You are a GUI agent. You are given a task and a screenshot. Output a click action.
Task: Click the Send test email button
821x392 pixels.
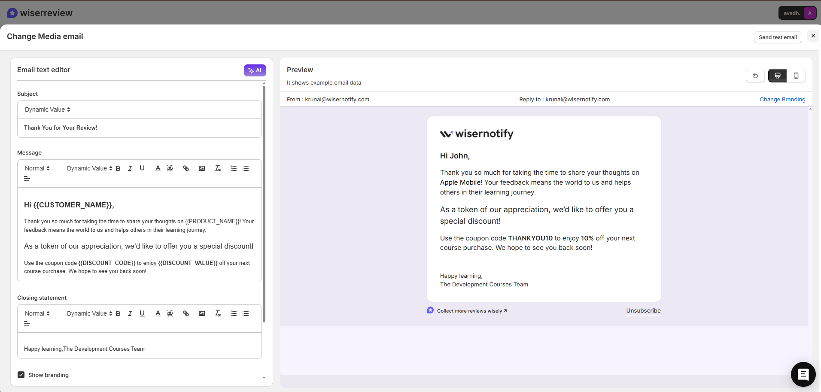[778, 37]
